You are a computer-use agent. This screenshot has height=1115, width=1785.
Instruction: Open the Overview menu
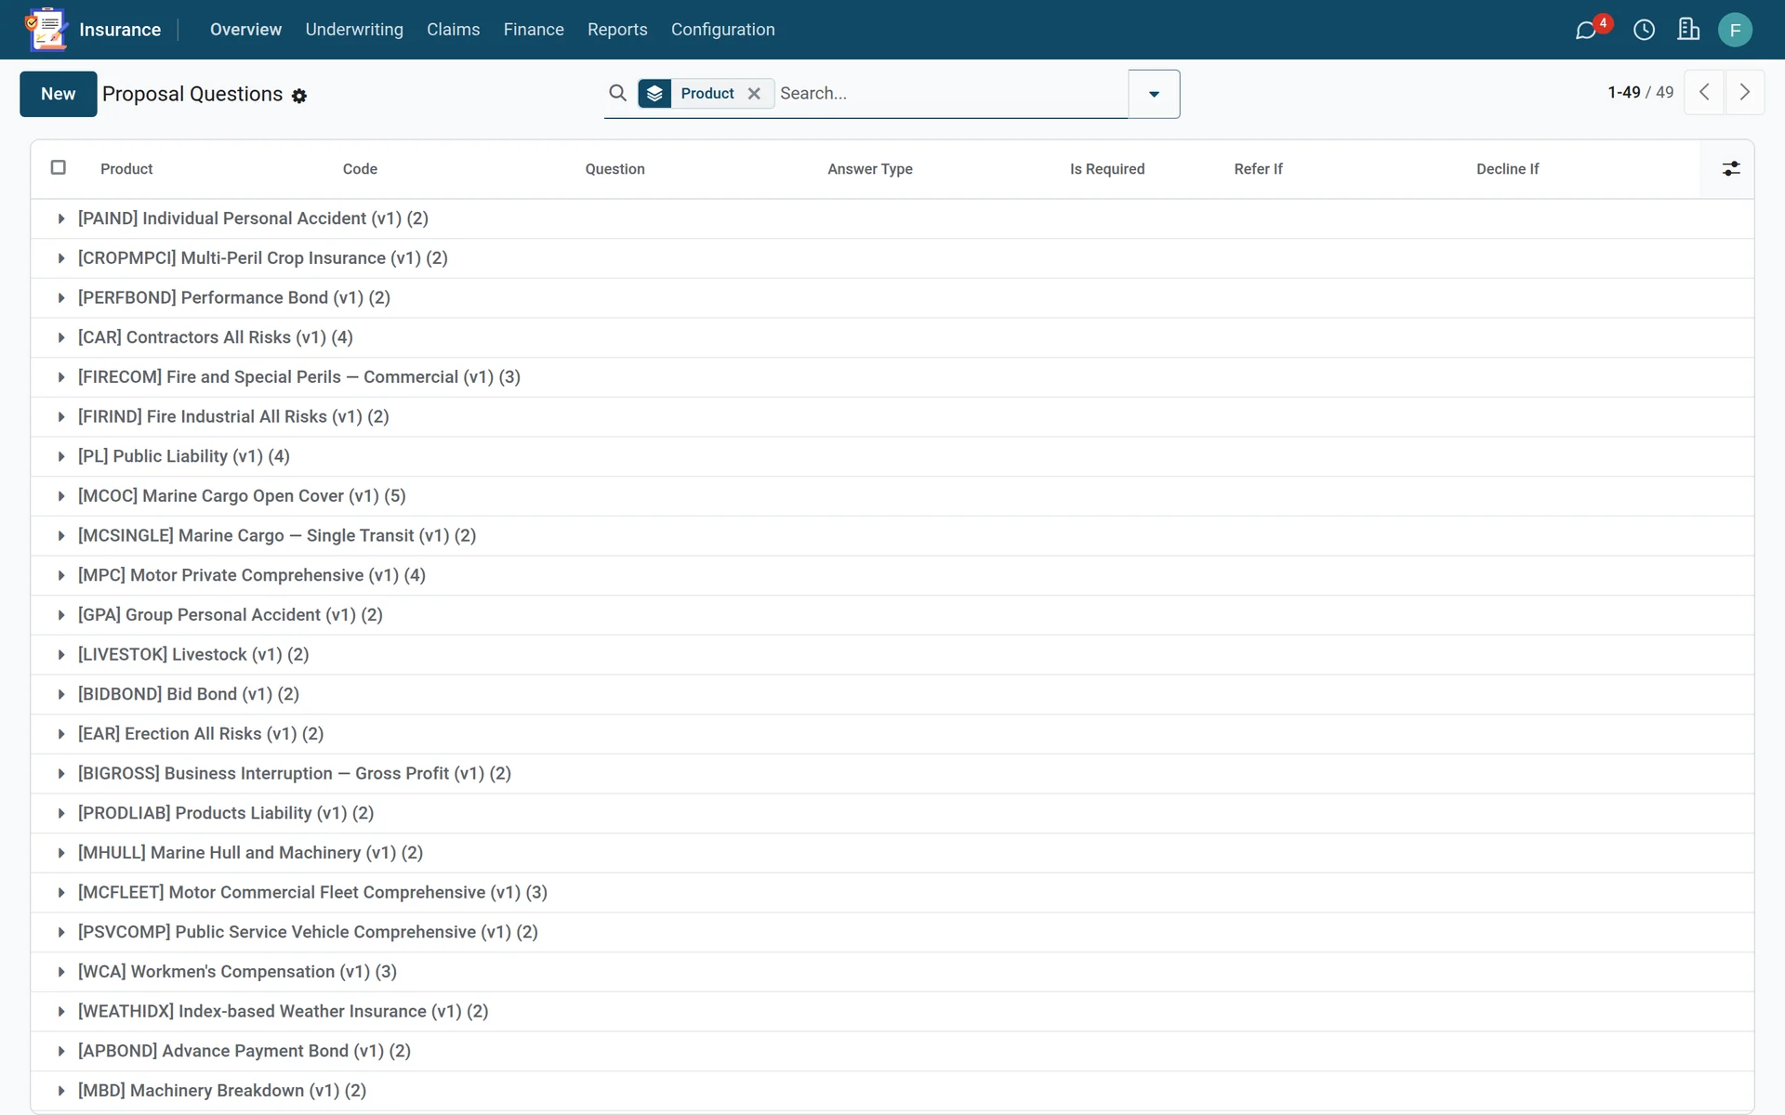coord(245,30)
